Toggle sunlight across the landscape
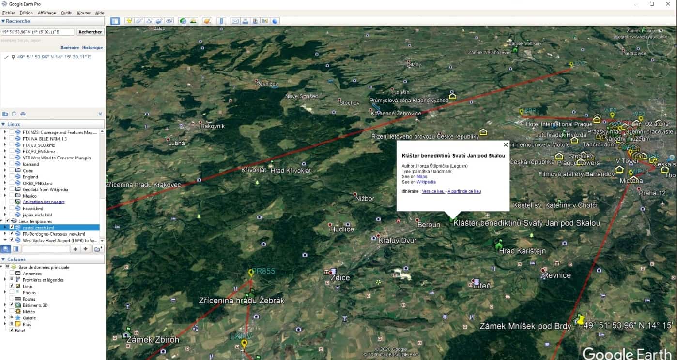 [x=193, y=21]
